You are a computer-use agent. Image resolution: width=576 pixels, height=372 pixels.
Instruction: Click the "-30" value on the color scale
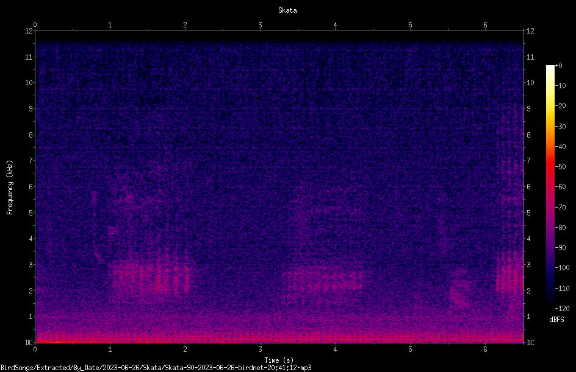coord(560,127)
